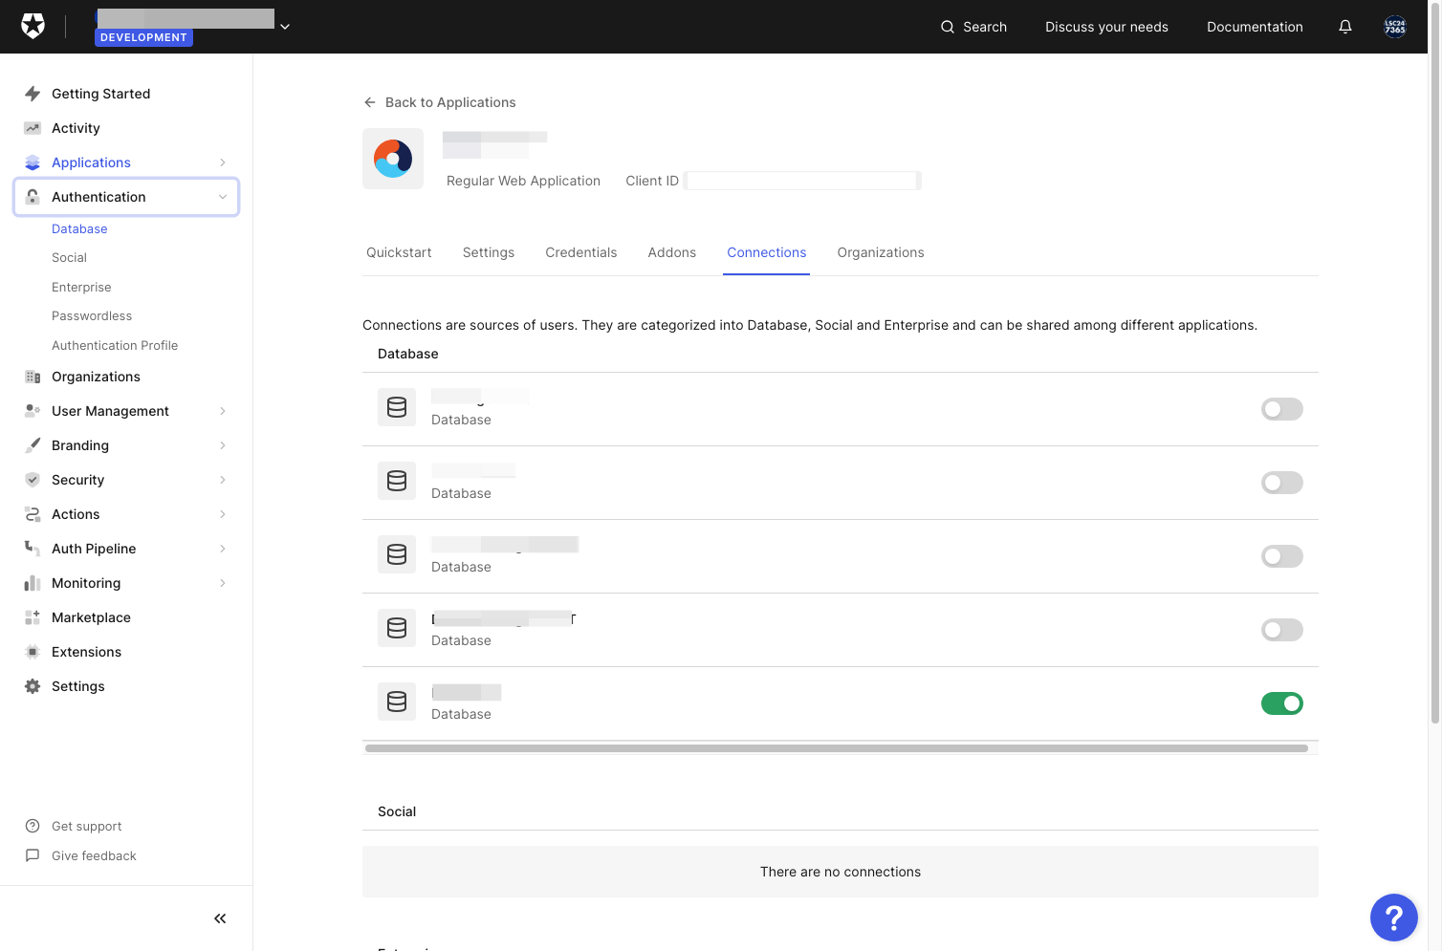
Task: Enable the second database connection toggle
Action: click(1282, 483)
